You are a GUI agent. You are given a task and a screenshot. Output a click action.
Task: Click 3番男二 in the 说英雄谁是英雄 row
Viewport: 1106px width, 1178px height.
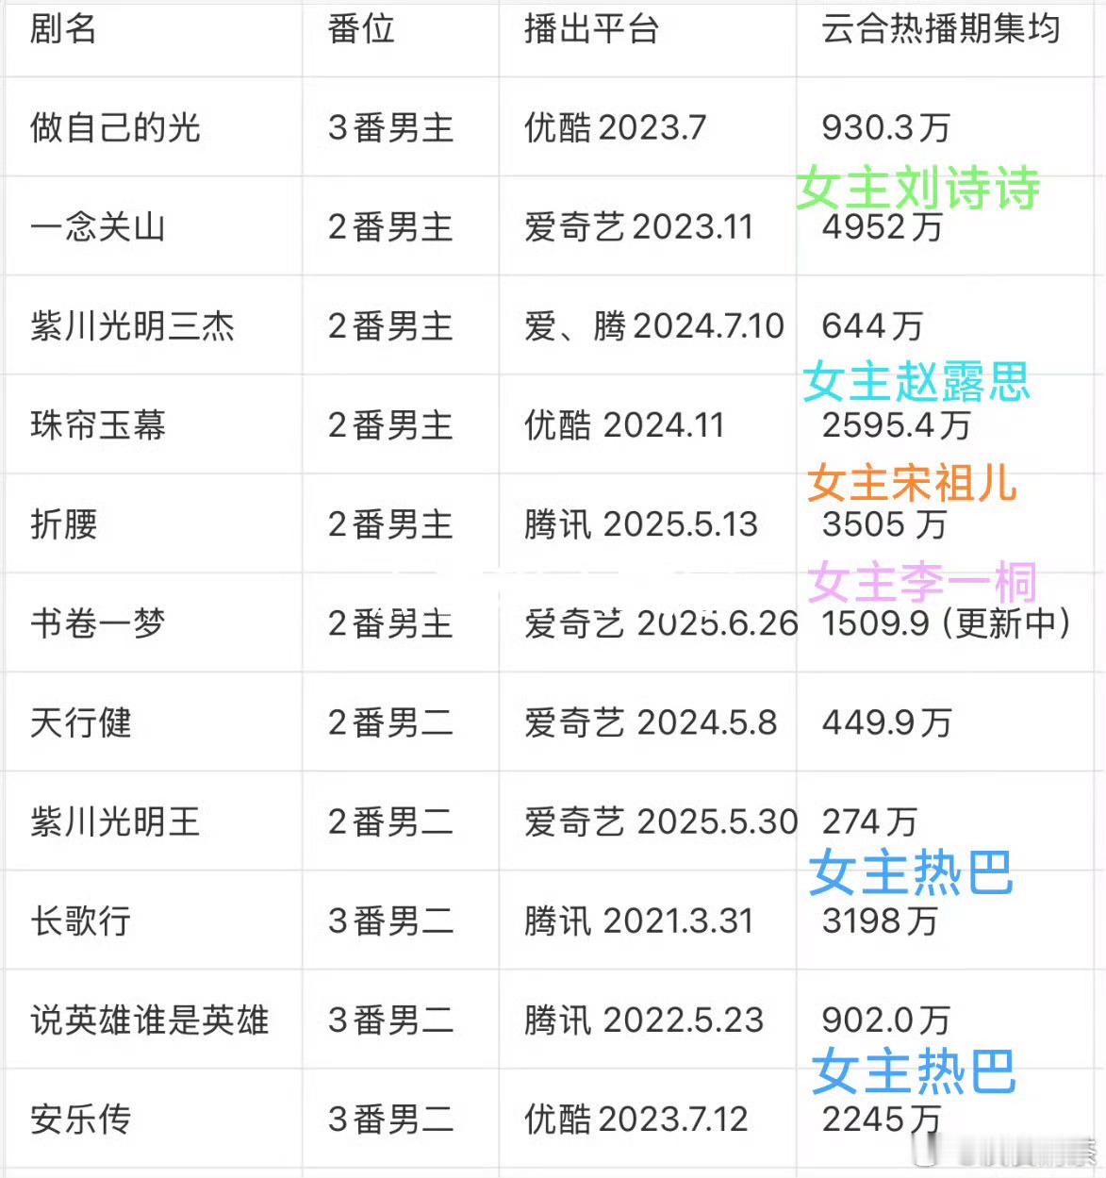tap(390, 1020)
